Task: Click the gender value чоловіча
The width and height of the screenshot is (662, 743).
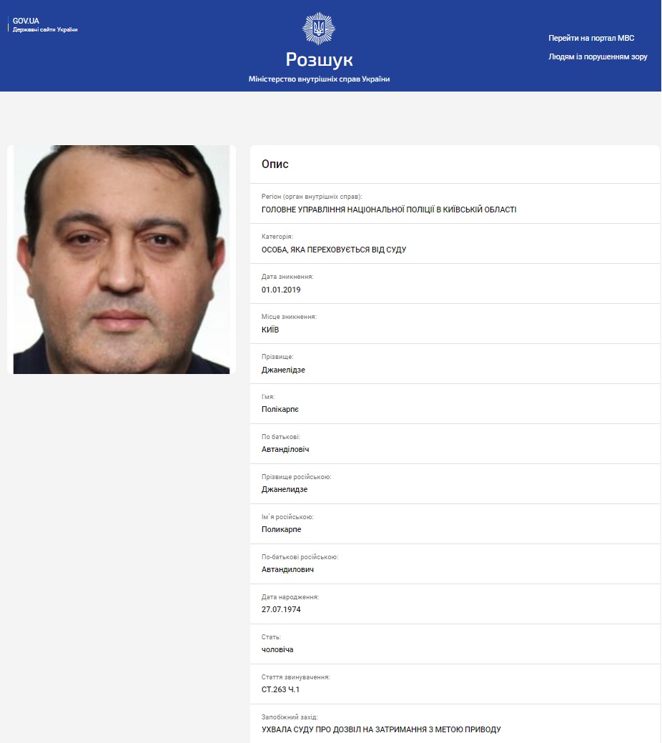Action: click(277, 649)
